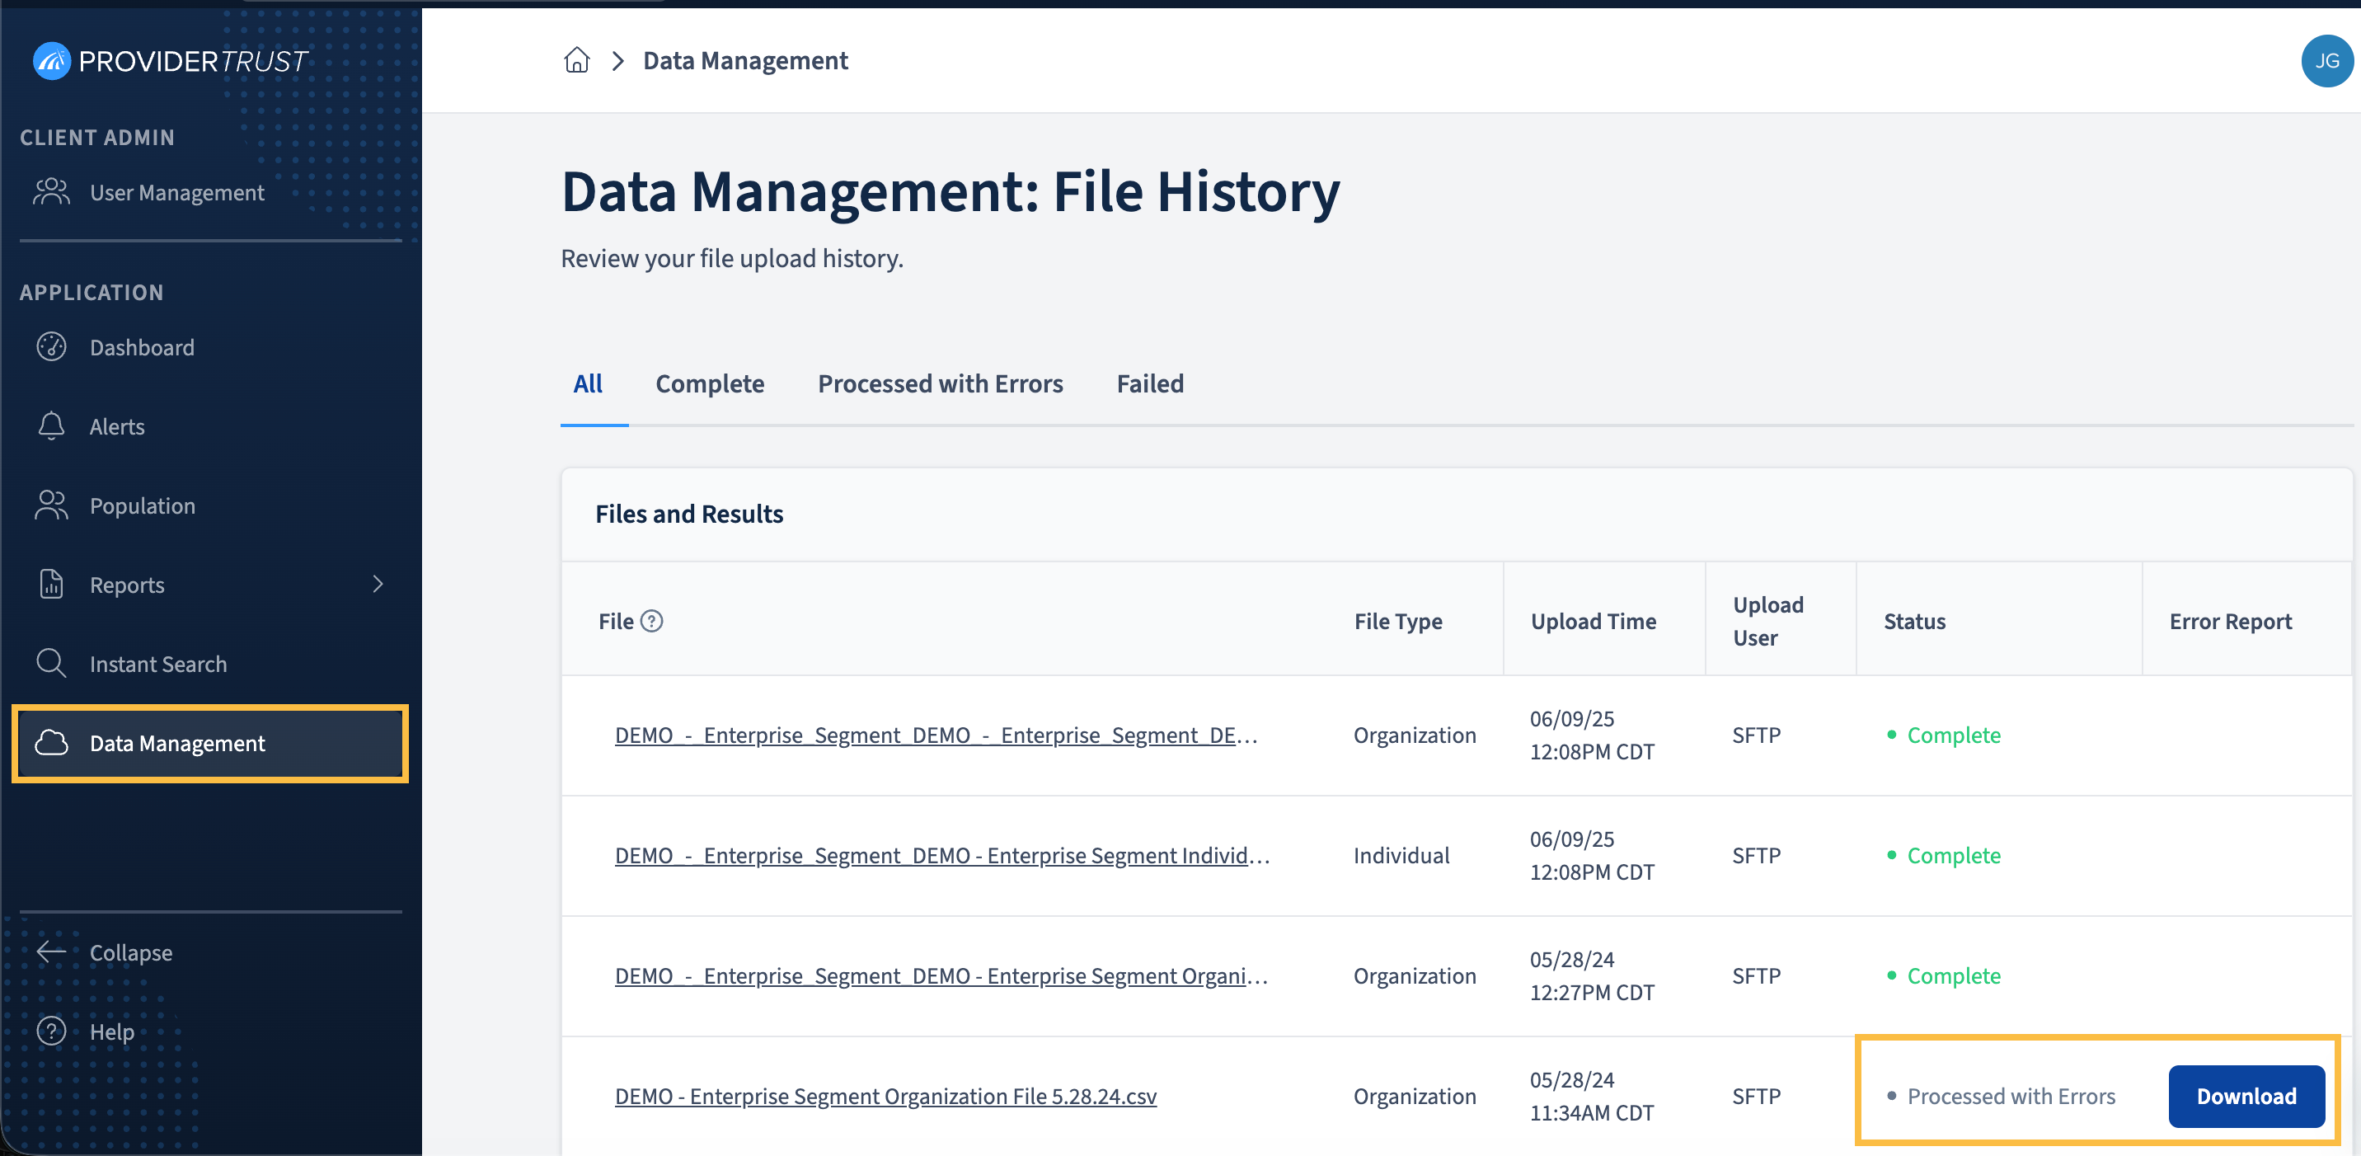Viewport: 2361px width, 1156px height.
Task: Open Organization File 5.28.24.csv link
Action: (x=885, y=1096)
